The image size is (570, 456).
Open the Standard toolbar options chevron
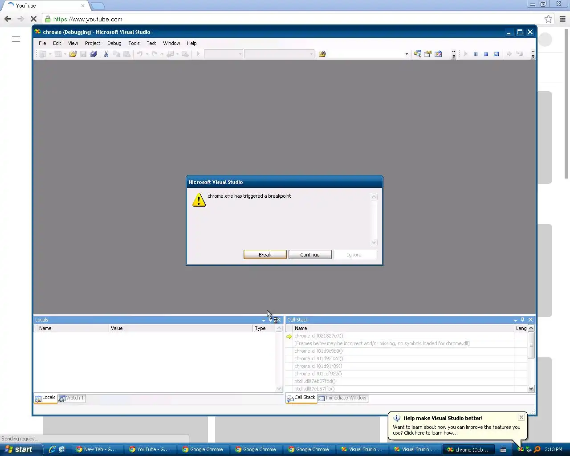tap(454, 54)
